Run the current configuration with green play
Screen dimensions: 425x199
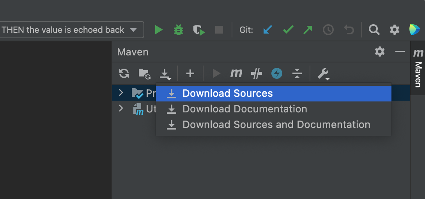(x=159, y=30)
